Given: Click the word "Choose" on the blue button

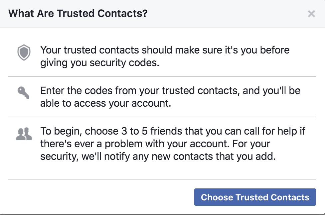Looking at the screenshot, I should [x=217, y=197].
